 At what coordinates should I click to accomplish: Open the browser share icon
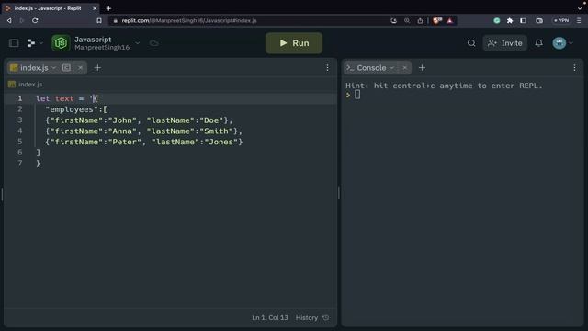click(x=420, y=20)
